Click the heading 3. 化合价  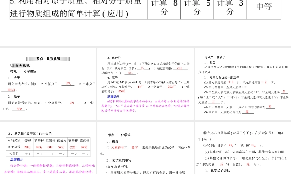(114, 58)
